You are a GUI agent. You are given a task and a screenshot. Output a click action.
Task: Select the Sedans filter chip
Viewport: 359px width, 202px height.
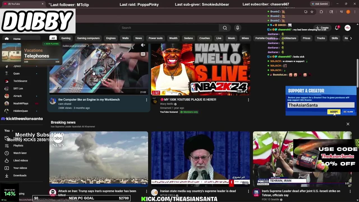click(x=188, y=38)
